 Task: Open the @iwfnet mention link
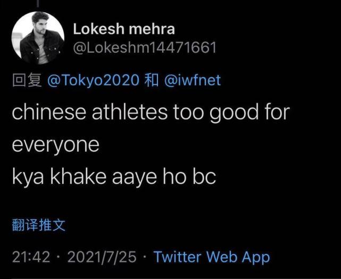(x=193, y=80)
